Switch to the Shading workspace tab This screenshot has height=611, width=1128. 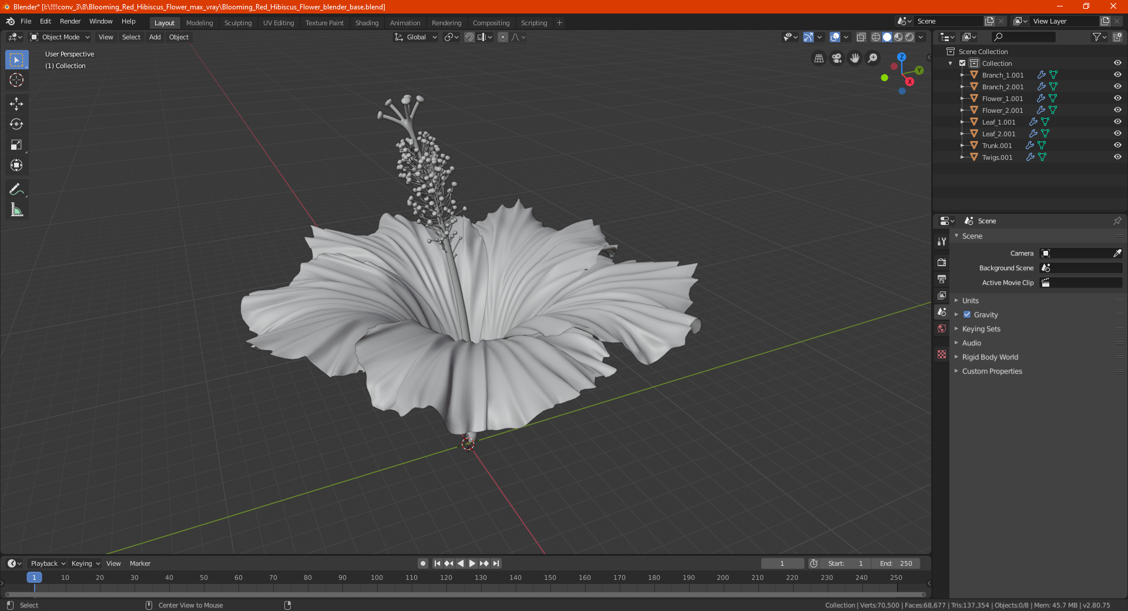(x=367, y=23)
